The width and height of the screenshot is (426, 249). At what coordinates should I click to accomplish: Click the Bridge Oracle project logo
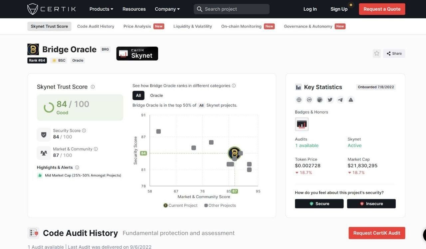tap(33, 49)
